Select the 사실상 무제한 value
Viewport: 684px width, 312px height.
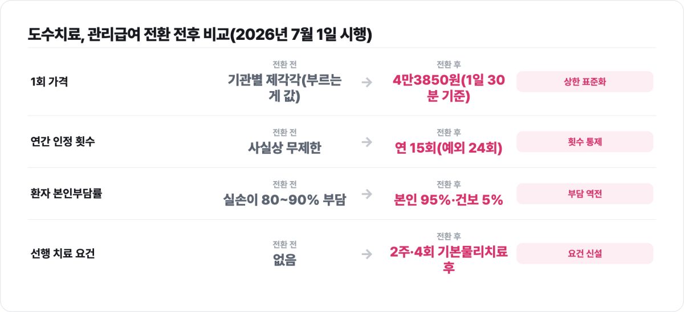coord(284,148)
